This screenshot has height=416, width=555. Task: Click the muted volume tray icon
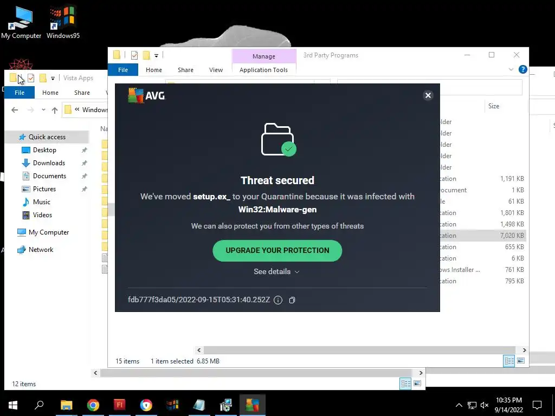coord(485,405)
